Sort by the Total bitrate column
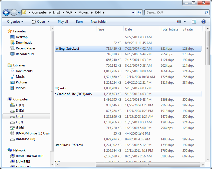The image size is (212, 169). [170, 29]
